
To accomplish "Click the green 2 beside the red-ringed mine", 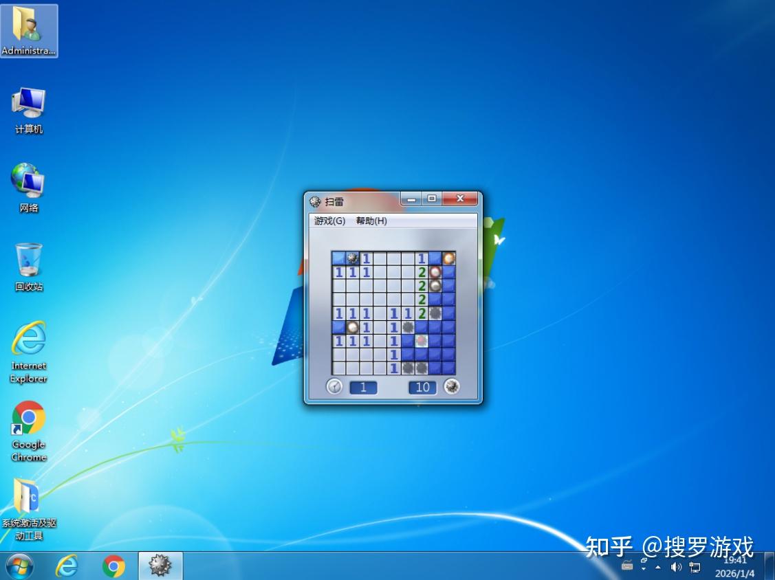I will point(421,272).
